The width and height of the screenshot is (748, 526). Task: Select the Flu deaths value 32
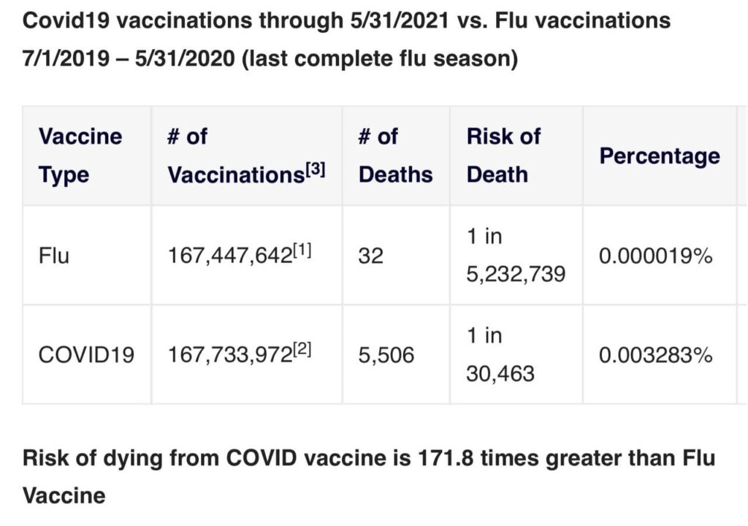(372, 256)
